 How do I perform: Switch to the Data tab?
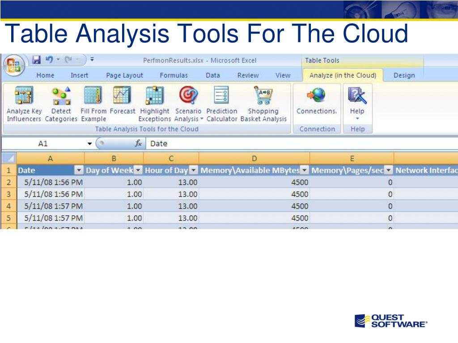click(212, 75)
